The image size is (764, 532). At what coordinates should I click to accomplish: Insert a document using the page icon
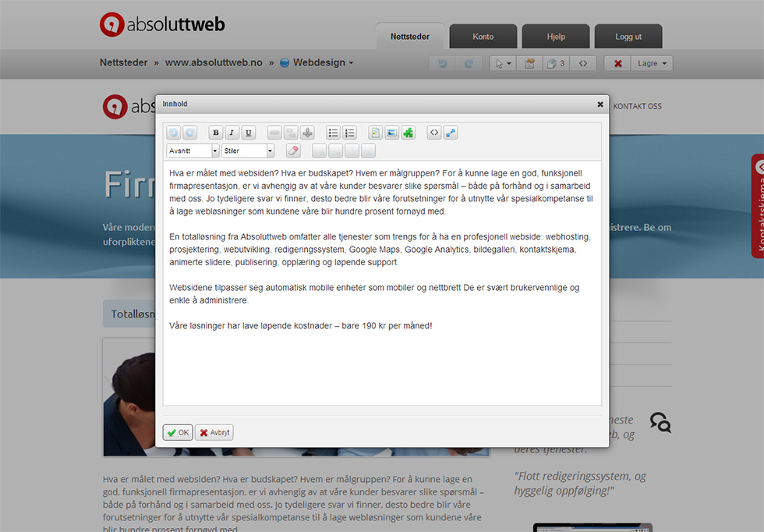pyautogui.click(x=375, y=133)
